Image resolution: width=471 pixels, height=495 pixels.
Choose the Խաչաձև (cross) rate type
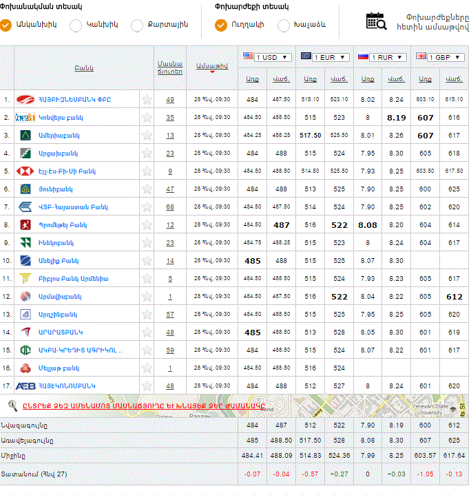[284, 25]
